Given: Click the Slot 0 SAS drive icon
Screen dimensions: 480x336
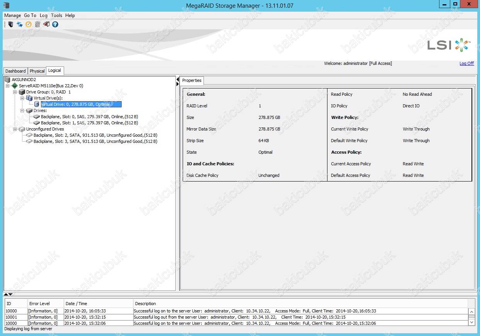Looking at the screenshot, I should [37, 117].
